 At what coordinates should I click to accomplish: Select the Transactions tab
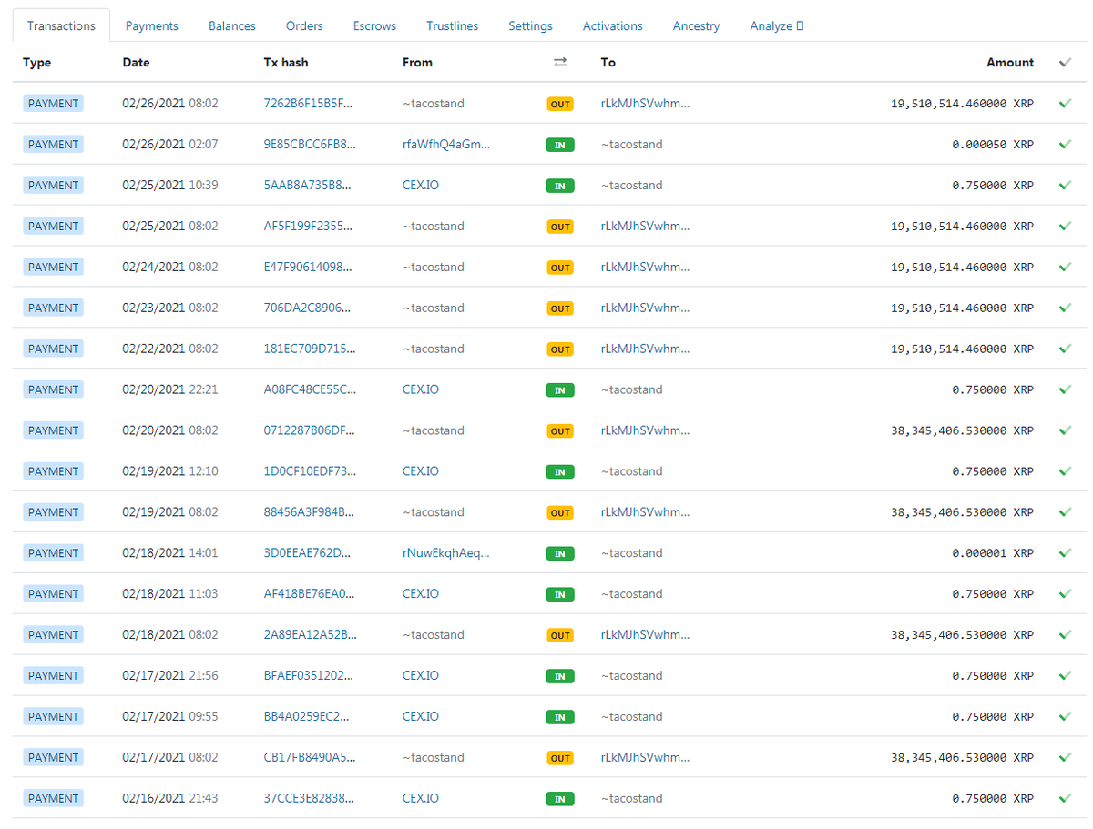point(61,25)
